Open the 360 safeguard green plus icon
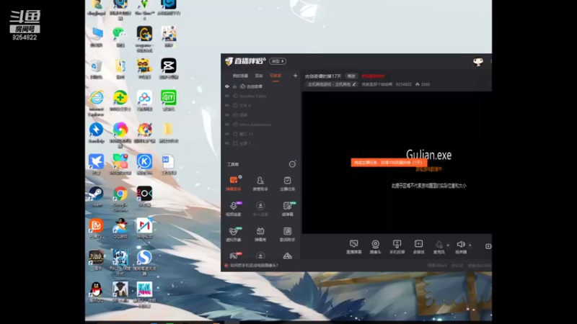The width and height of the screenshot is (577, 324). [120, 100]
